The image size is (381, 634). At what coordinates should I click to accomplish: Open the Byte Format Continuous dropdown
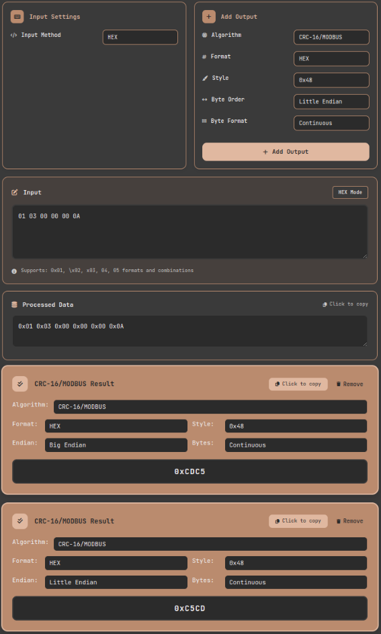click(x=331, y=123)
